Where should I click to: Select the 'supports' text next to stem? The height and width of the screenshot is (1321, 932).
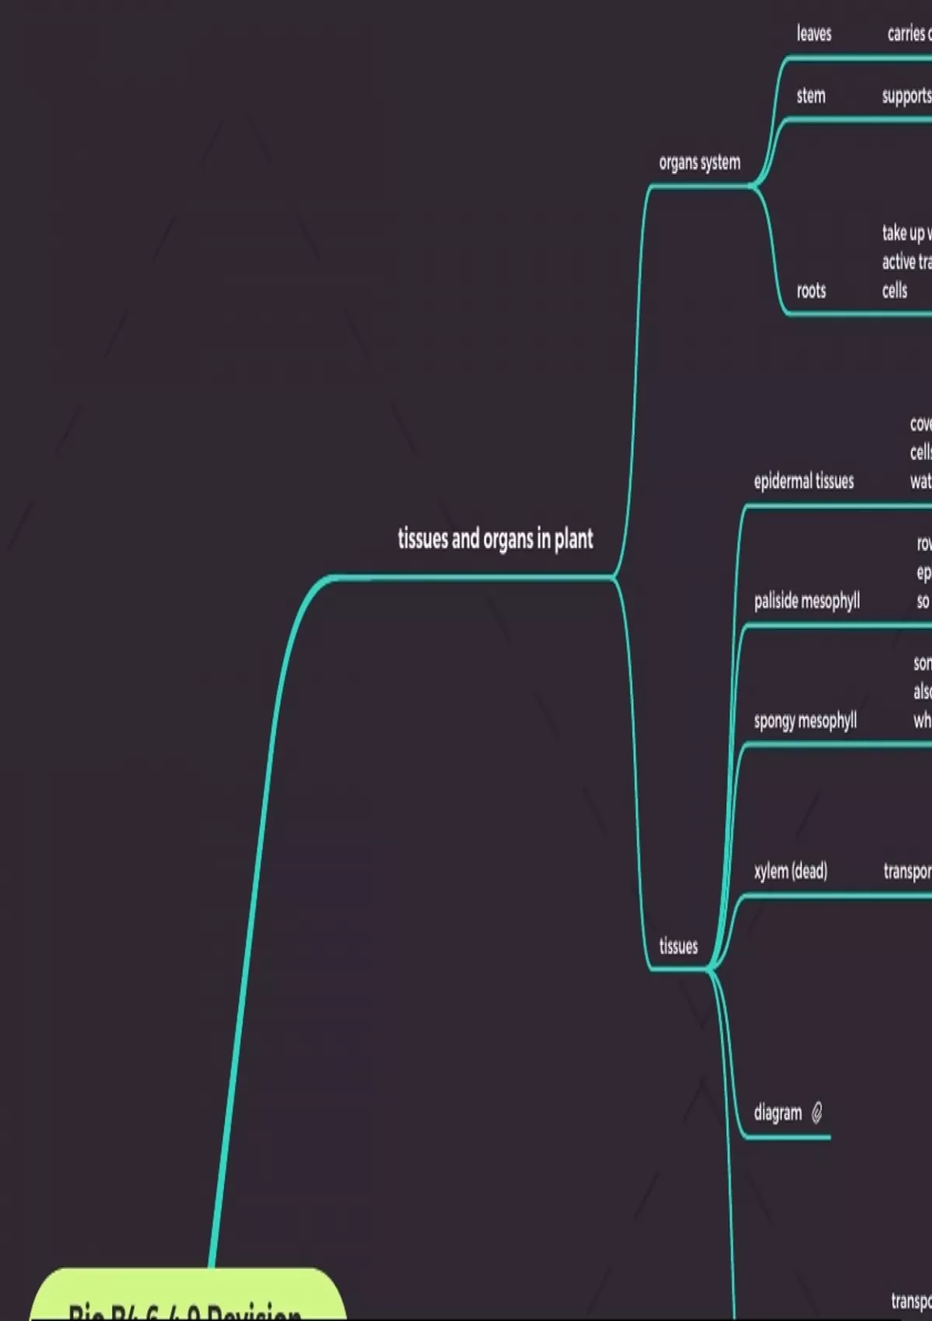[906, 96]
